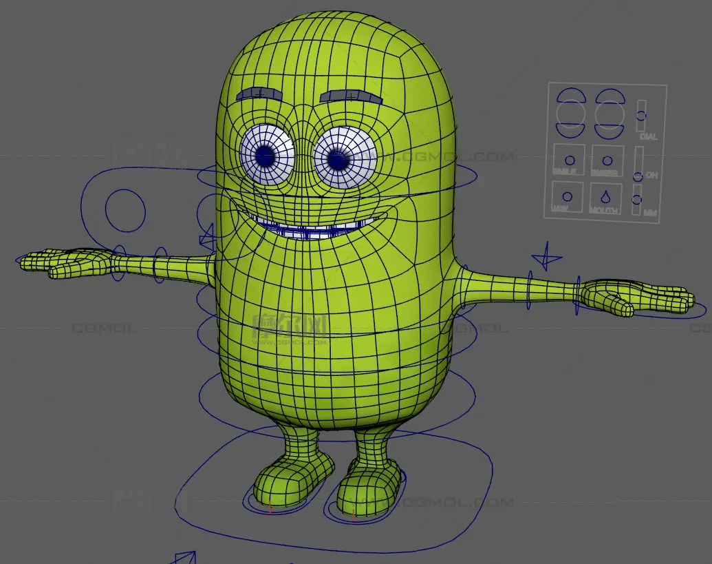Select the left lower eyelid control curve
The image size is (712, 564).
click(570, 131)
